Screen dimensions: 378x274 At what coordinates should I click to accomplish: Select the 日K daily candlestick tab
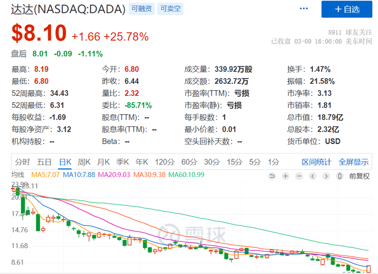click(x=66, y=162)
